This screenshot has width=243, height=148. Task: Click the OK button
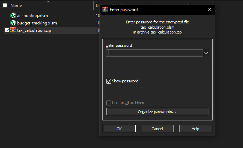click(x=119, y=129)
